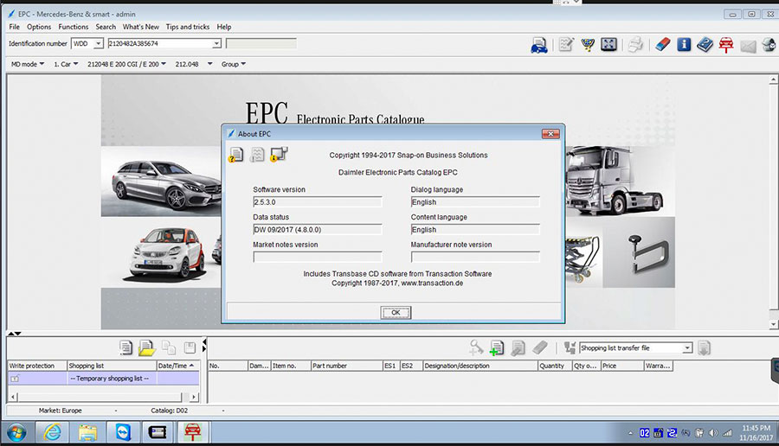This screenshot has height=446, width=779.
Task: Expand Shopping list transfer file dropdown
Action: (x=687, y=347)
